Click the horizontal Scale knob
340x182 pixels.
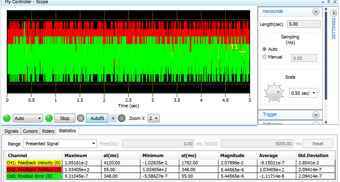(x=274, y=93)
